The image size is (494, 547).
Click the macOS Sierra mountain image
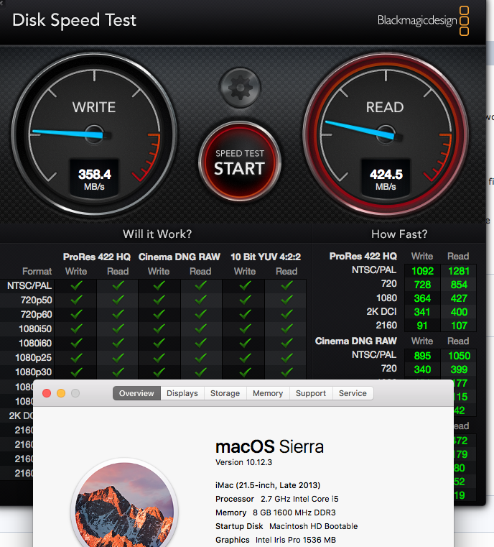(125, 504)
